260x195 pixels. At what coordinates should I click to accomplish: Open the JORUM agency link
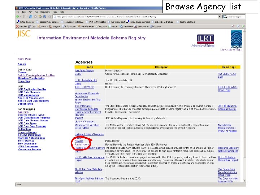click(79, 118)
